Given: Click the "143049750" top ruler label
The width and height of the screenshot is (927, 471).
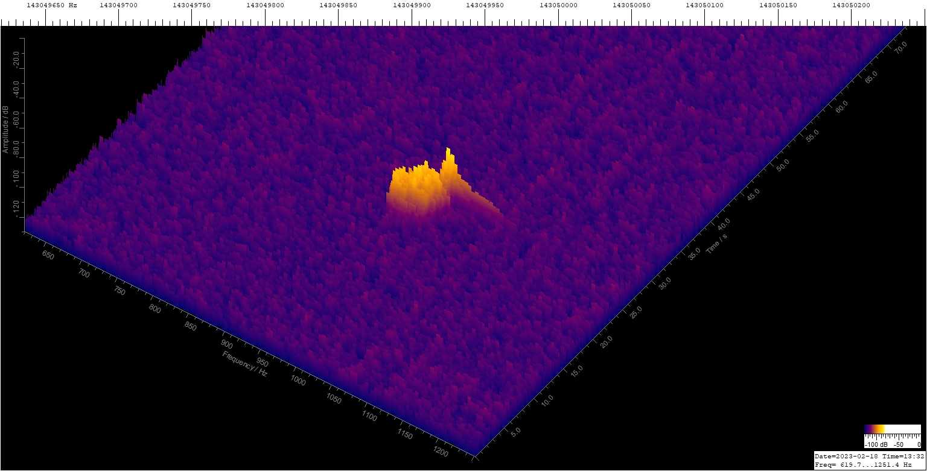Looking at the screenshot, I should (192, 5).
